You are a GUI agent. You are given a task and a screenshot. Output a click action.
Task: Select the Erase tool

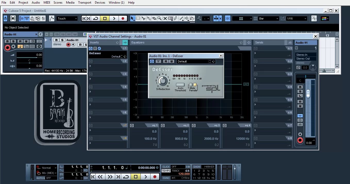pyautogui.click(x=154, y=19)
